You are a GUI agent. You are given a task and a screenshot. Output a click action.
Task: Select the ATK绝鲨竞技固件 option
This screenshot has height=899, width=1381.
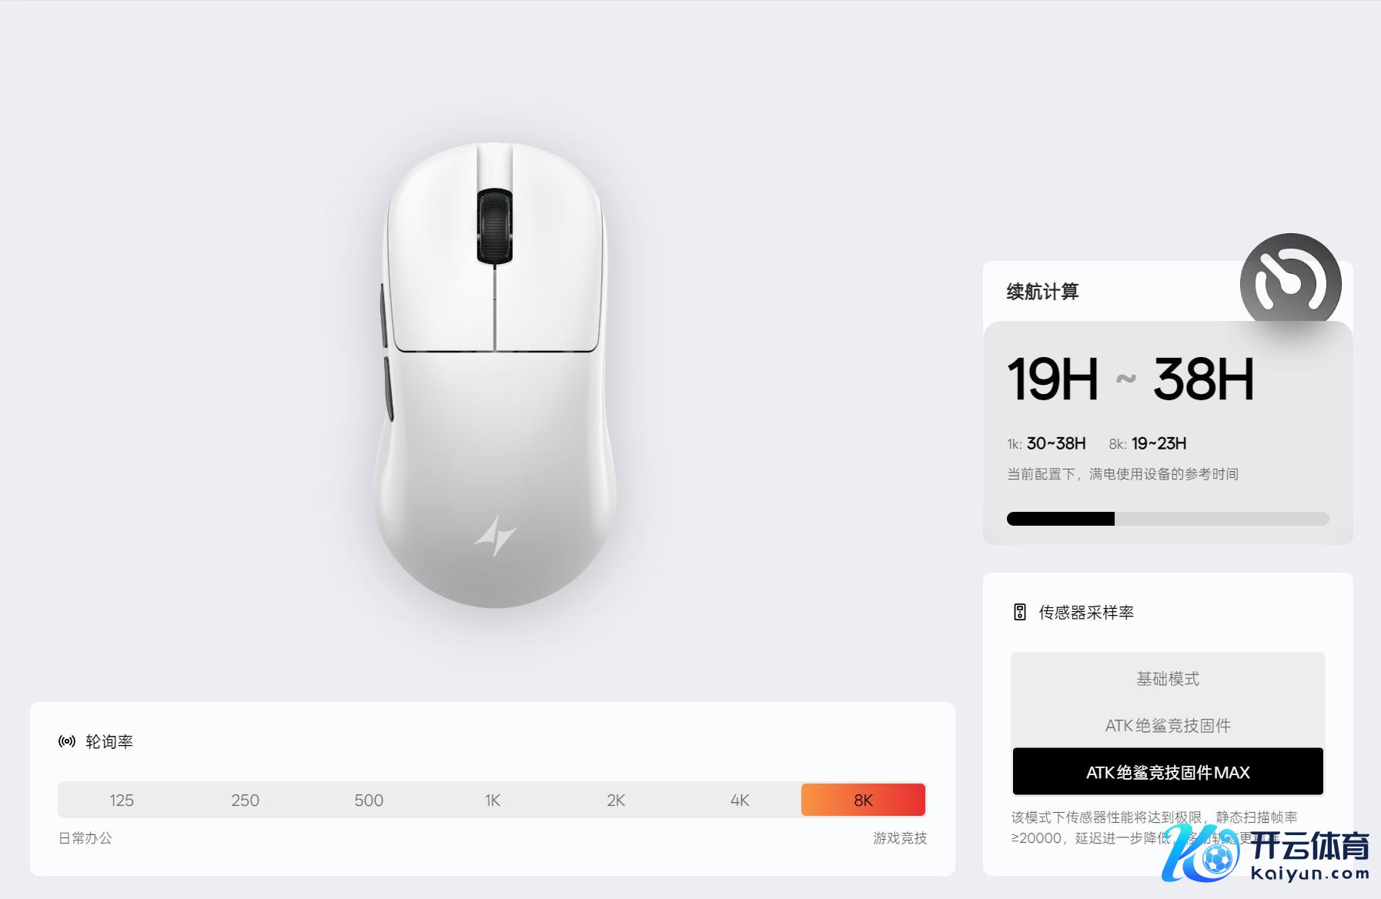[x=1168, y=725]
